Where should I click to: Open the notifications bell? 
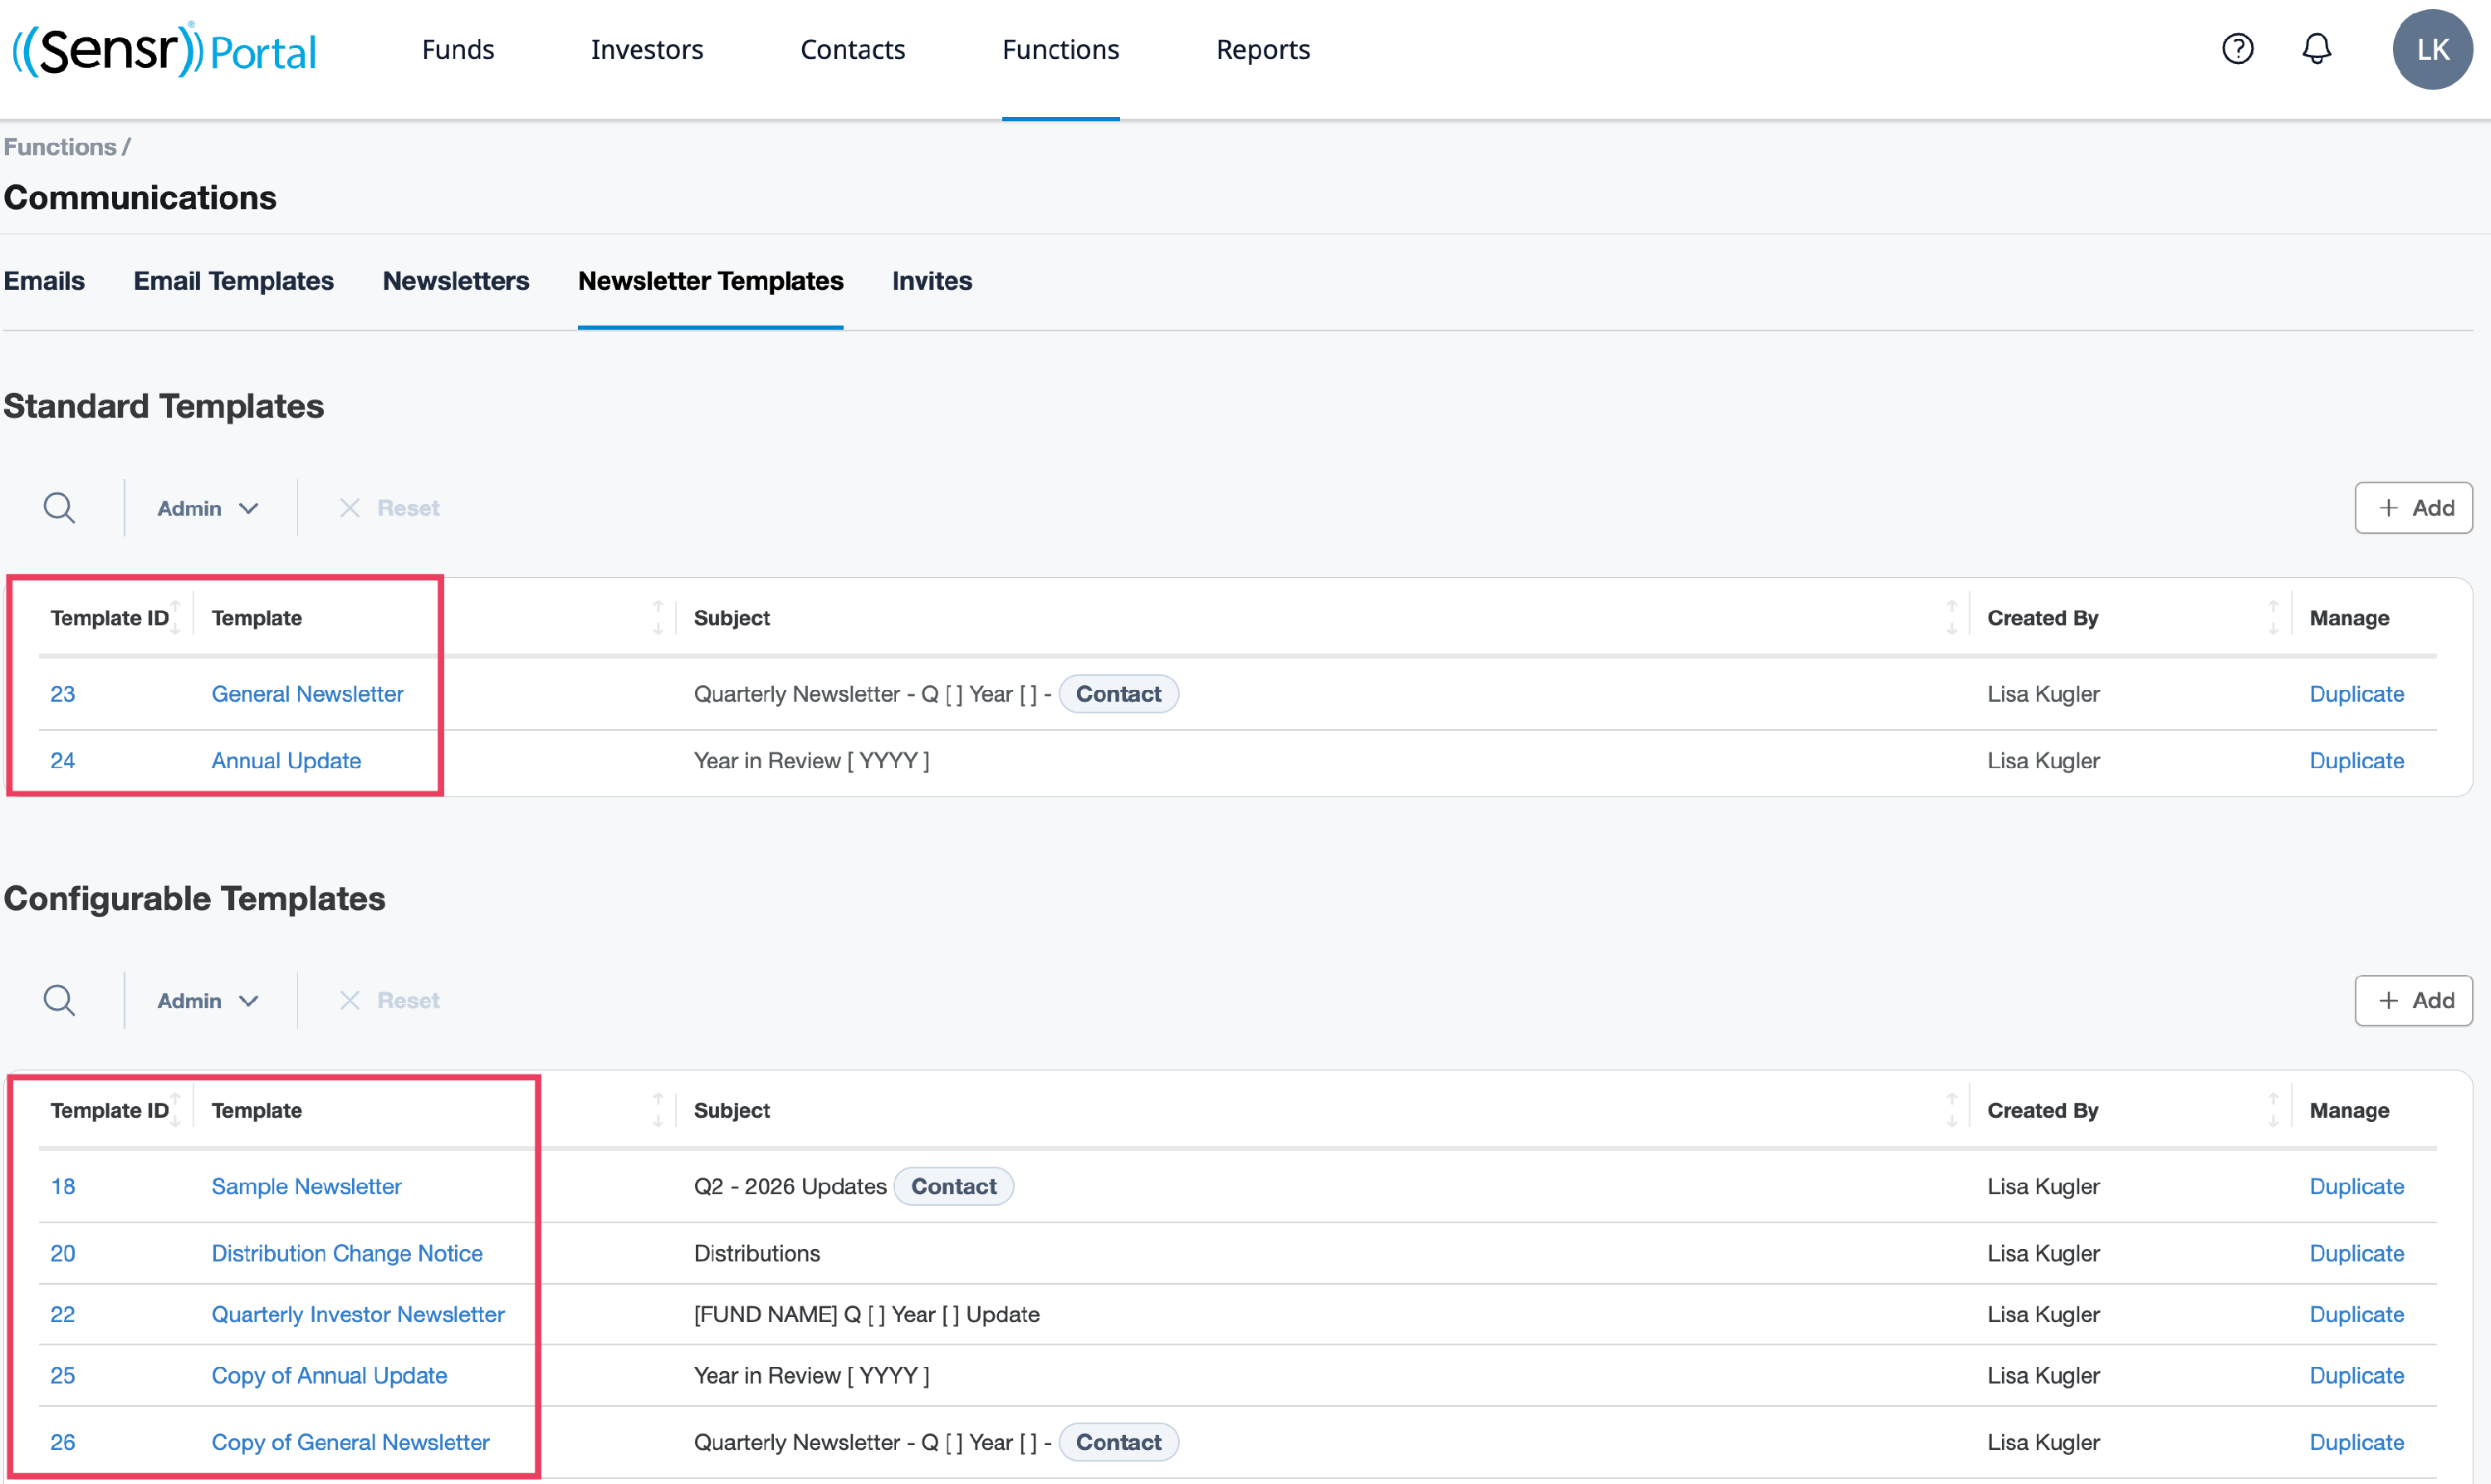[2317, 49]
